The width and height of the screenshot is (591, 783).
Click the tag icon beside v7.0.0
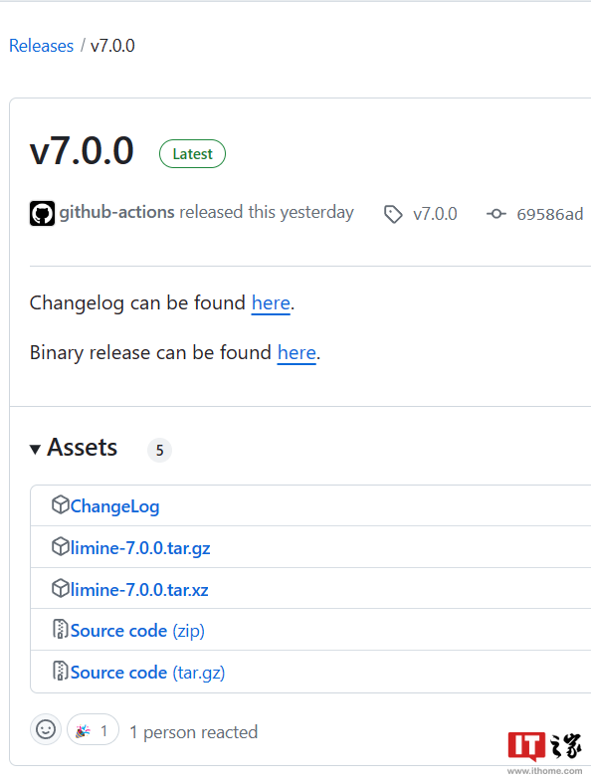393,214
